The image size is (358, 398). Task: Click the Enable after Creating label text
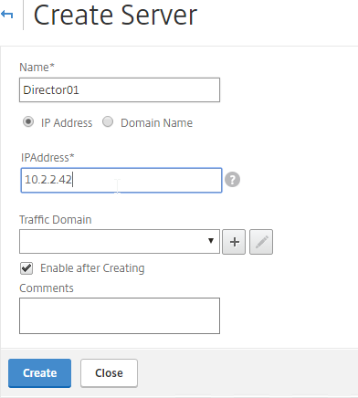point(92,268)
